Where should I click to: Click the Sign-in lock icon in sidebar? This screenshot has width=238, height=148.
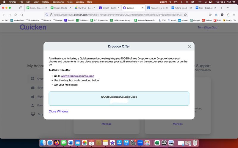coord(33,96)
